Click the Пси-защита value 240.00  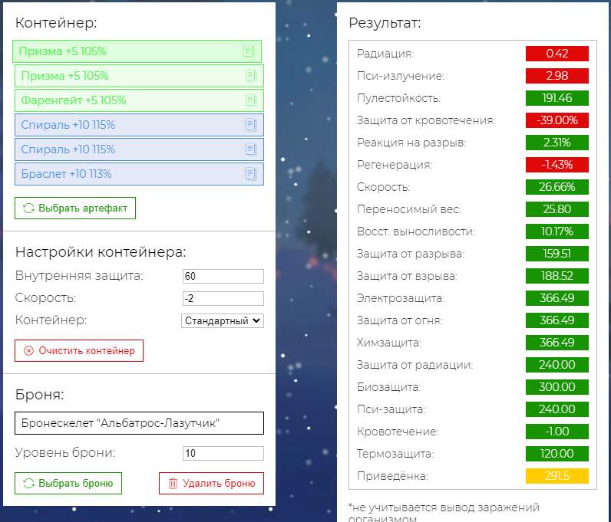(557, 409)
